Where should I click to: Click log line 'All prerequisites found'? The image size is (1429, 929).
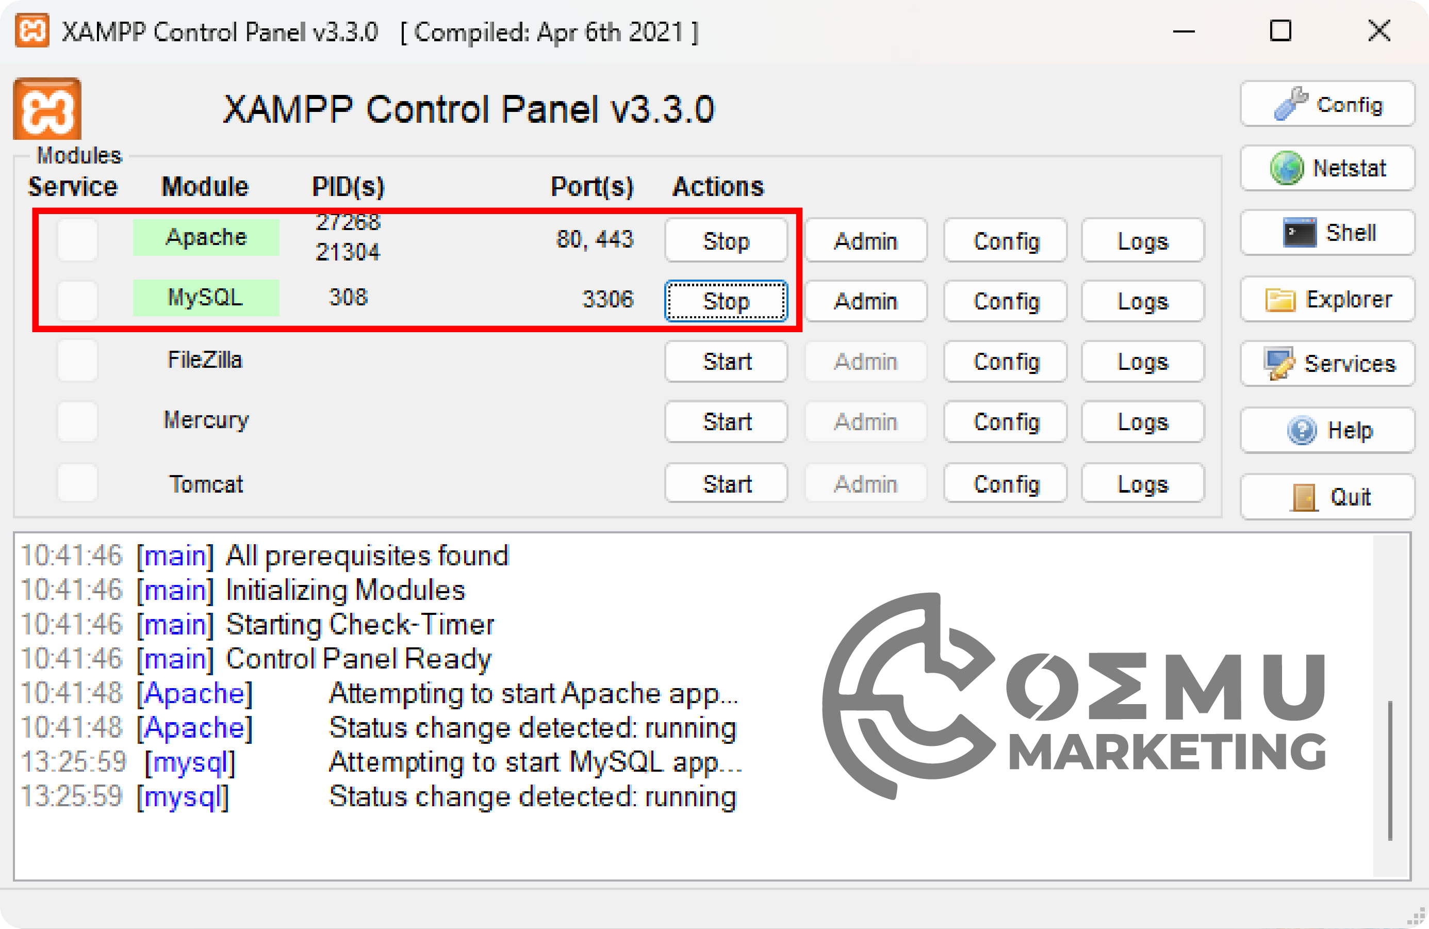(368, 556)
